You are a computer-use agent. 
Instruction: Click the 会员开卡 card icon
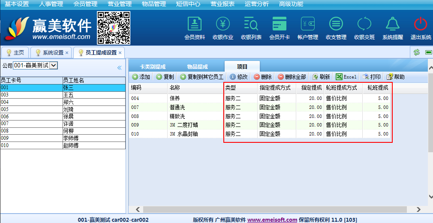[x=280, y=24]
